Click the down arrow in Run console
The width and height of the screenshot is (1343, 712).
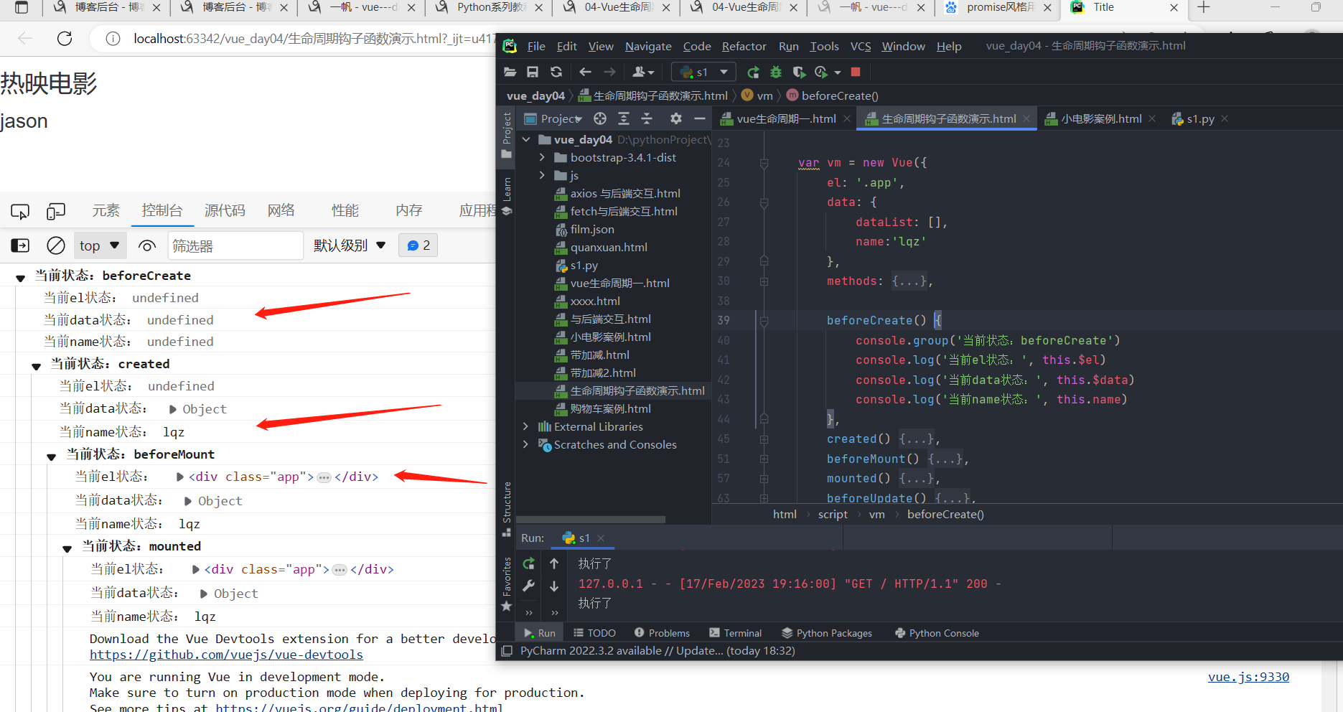[554, 586]
